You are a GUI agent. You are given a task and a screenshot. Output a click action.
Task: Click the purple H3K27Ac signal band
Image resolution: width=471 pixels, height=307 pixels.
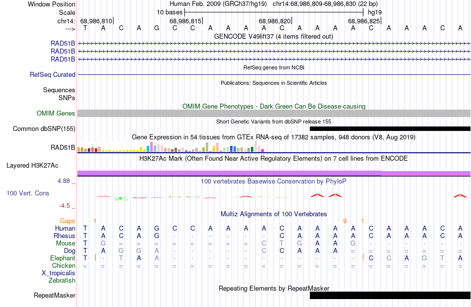tap(274, 173)
